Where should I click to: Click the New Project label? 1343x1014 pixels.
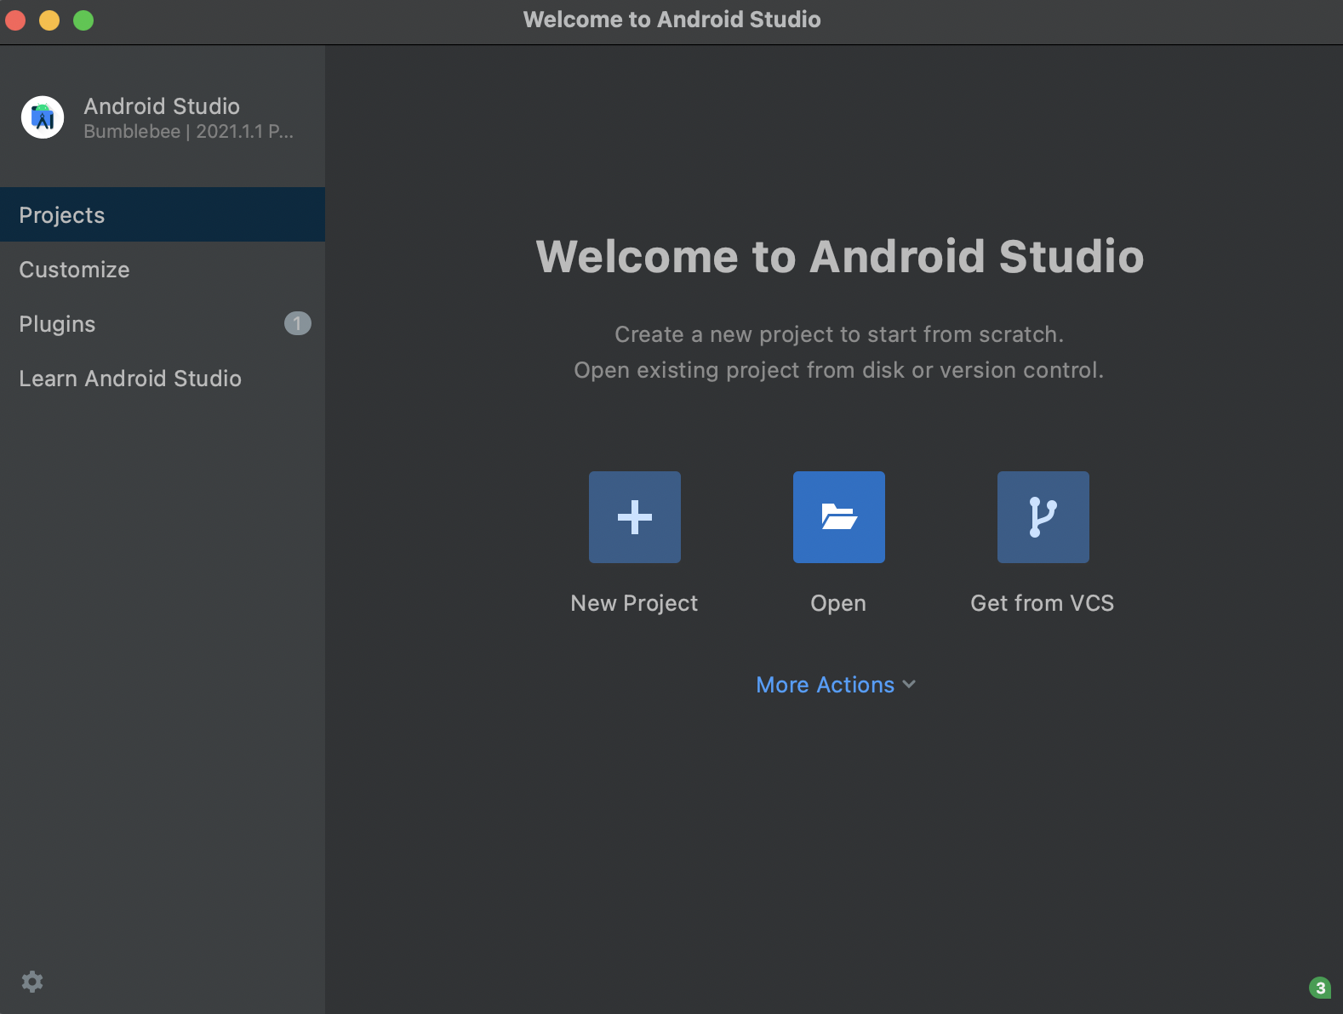pyautogui.click(x=634, y=603)
